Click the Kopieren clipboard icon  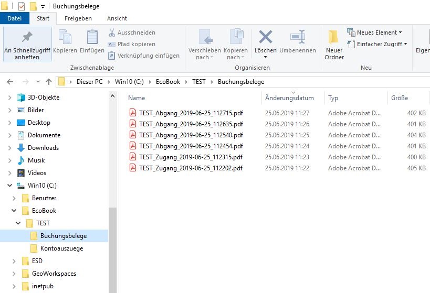click(x=65, y=38)
